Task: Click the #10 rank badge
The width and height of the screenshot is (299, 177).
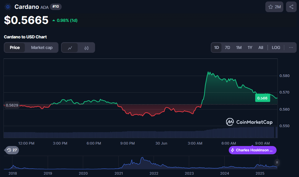Action: (55, 6)
